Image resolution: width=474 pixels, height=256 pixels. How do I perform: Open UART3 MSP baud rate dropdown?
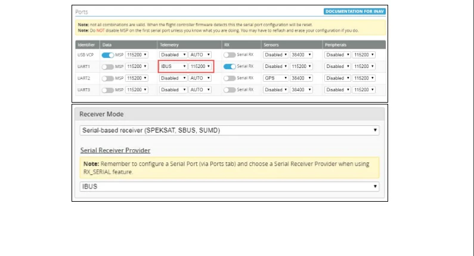coord(137,90)
